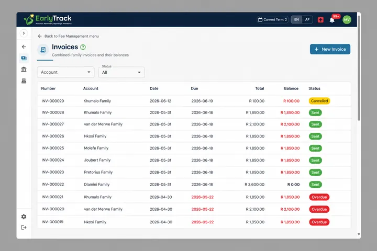
Task: Sort by Account column header
Action: click(x=91, y=88)
